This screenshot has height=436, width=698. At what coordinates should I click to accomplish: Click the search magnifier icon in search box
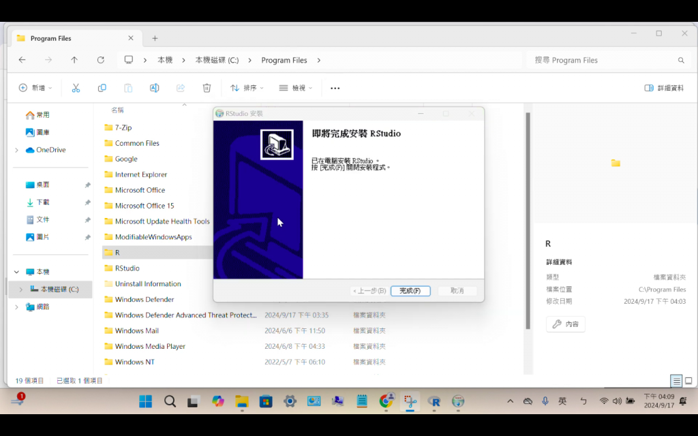[x=681, y=60]
